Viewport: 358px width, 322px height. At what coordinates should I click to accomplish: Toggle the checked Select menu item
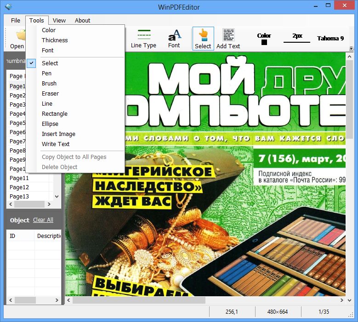(75, 63)
